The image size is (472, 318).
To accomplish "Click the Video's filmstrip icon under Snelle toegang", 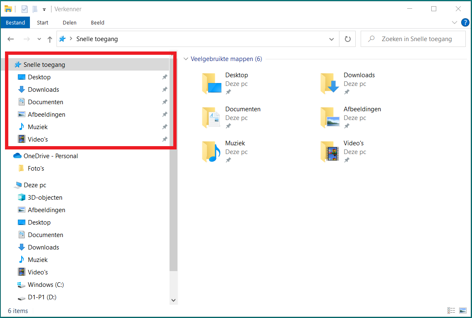I will tap(21, 139).
